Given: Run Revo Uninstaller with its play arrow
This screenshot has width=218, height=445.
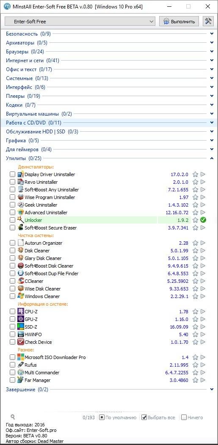Looking at the screenshot, I should (203, 182).
